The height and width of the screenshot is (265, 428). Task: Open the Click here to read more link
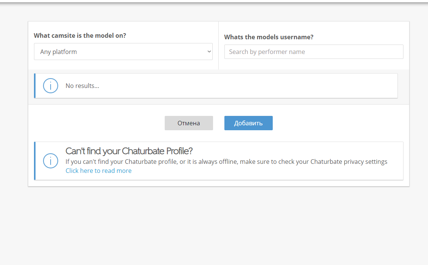(99, 171)
